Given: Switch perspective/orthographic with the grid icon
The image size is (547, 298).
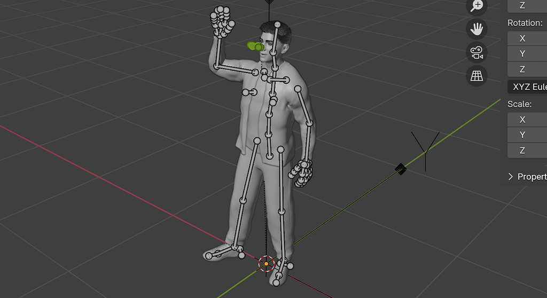Looking at the screenshot, I should pos(476,76).
